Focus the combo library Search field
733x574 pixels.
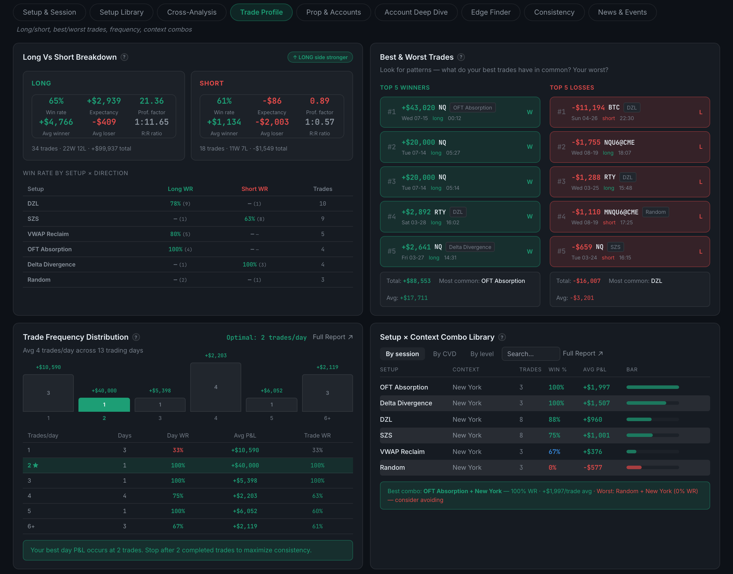(530, 354)
